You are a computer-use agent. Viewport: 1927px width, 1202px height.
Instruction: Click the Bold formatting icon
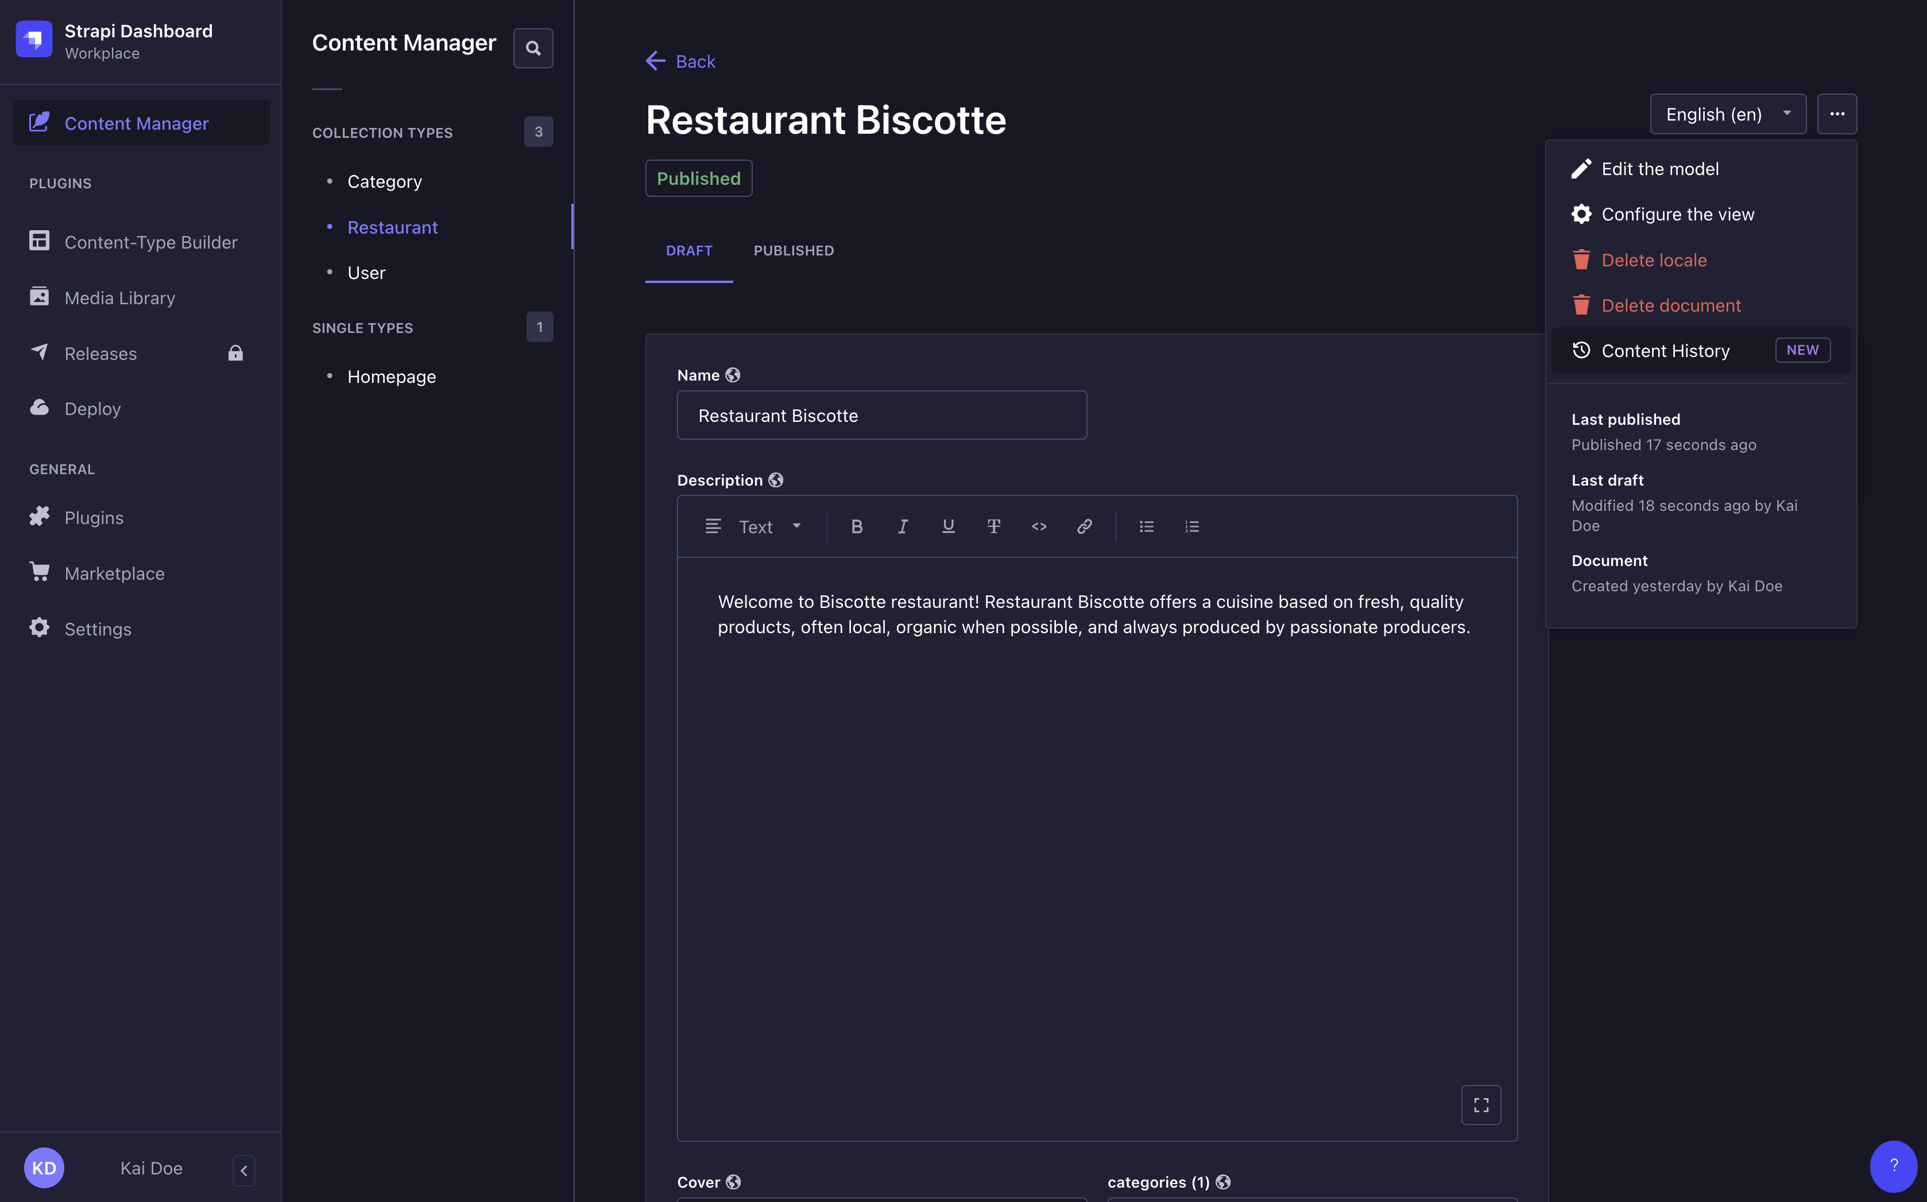click(x=855, y=526)
